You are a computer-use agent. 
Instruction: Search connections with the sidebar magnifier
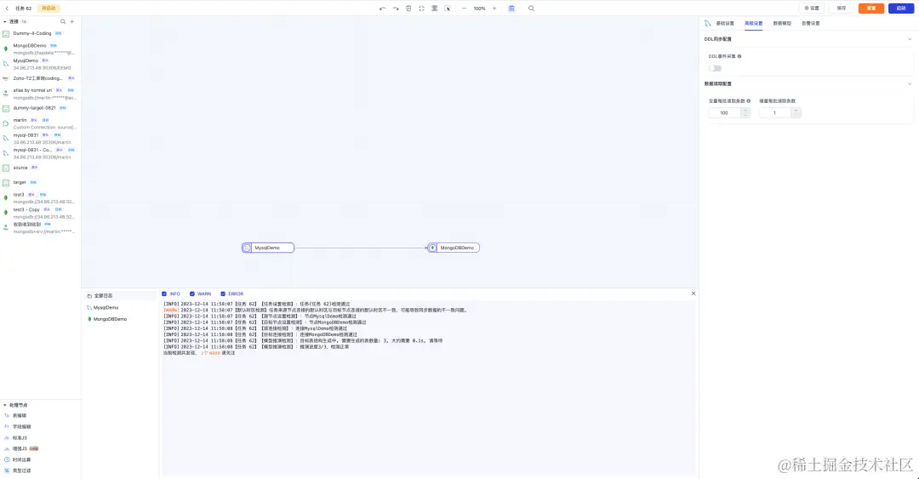(x=63, y=21)
